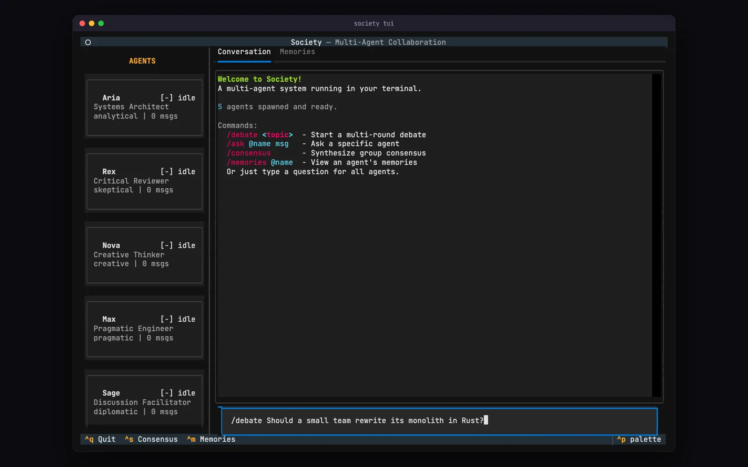Click 'diplomatic | 0 msgs' under Sage
Viewport: 748px width, 467px height.
tap(136, 412)
